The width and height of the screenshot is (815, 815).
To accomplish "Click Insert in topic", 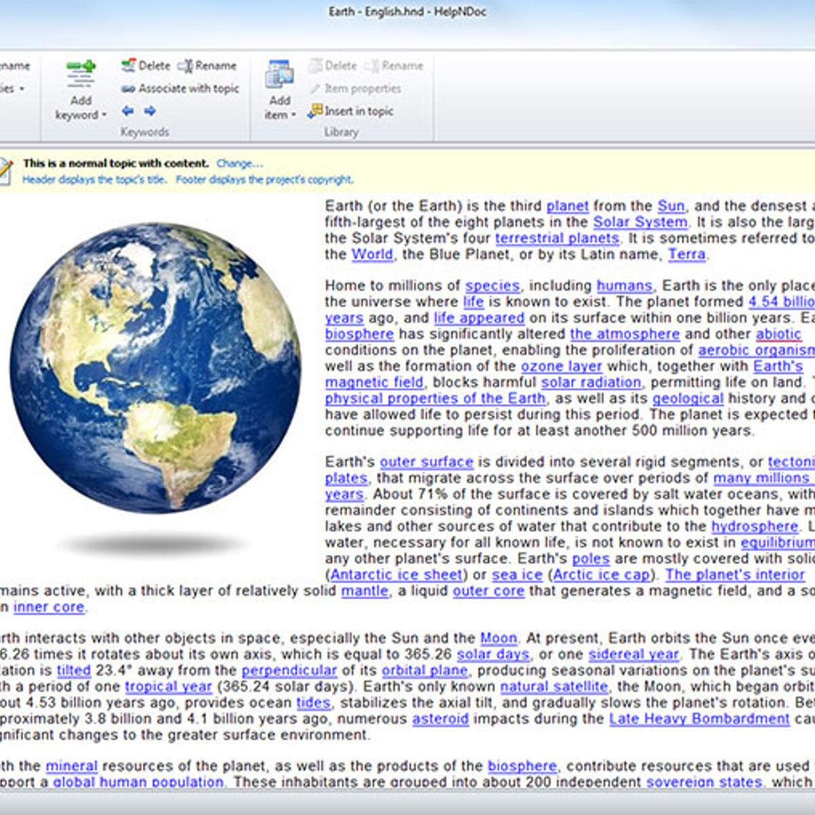I will pyautogui.click(x=351, y=111).
